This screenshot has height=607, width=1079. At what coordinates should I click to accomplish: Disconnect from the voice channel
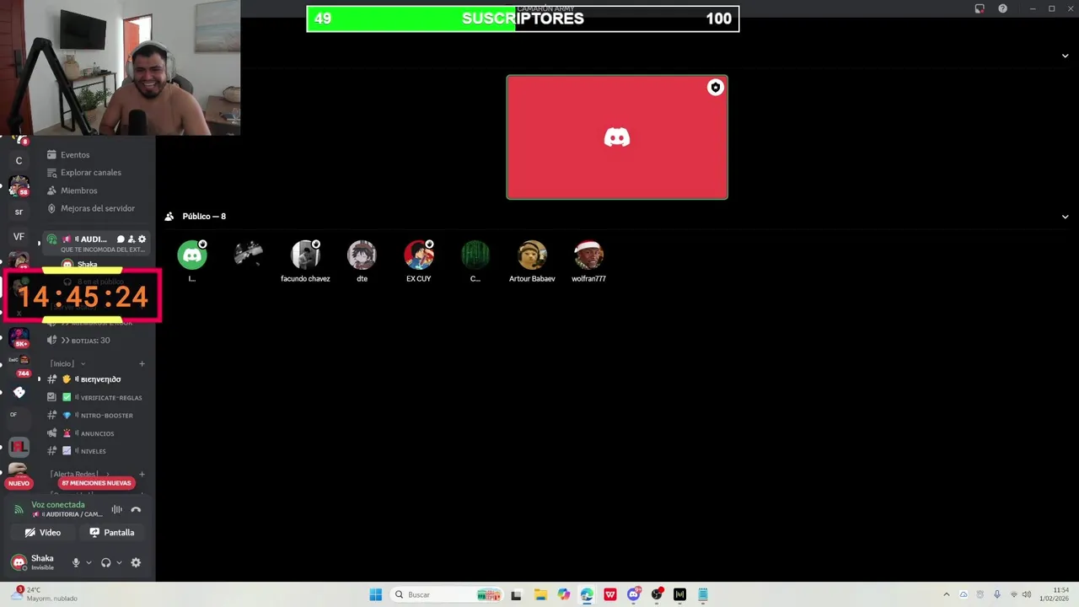pyautogui.click(x=136, y=509)
